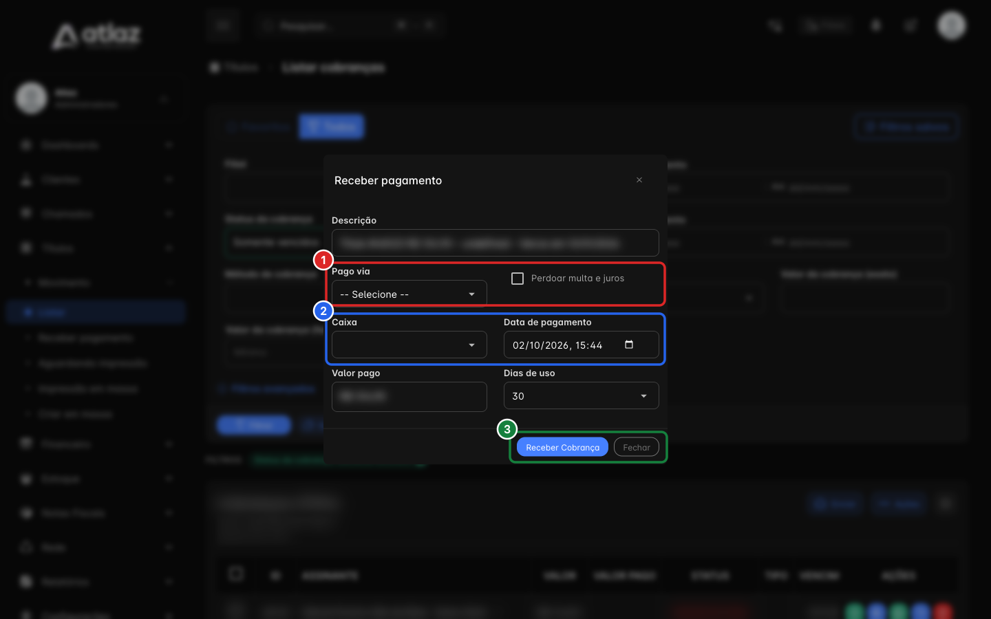Open the calendar picker icon in Data de pagamento
991x619 pixels.
coord(629,345)
